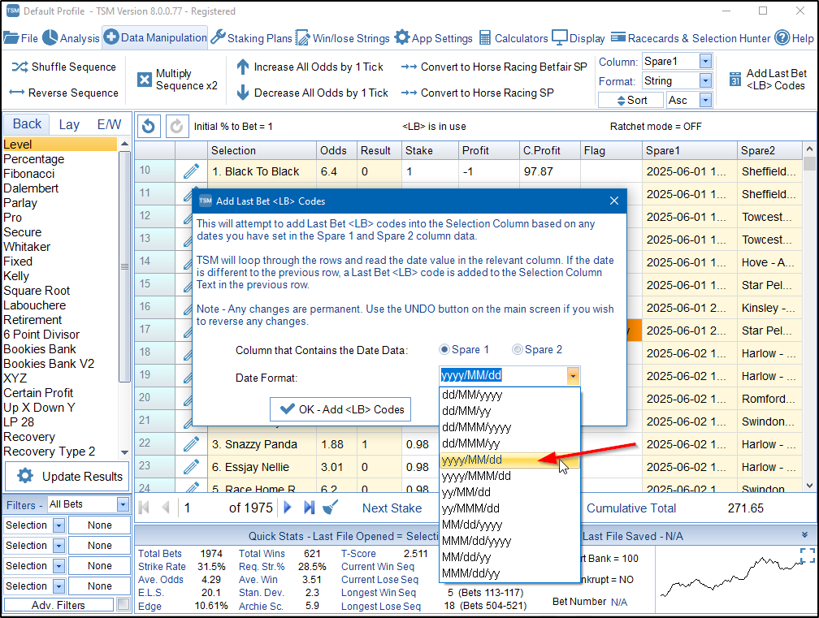This screenshot has height=618, width=819.
Task: Click the Reverse Sequence arrow icon
Action: [17, 93]
